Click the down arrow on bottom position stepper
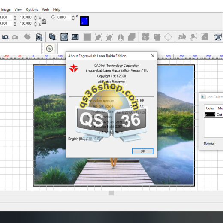Image resolution: width=223 pixels, height=223 pixels. [x=15, y=25]
